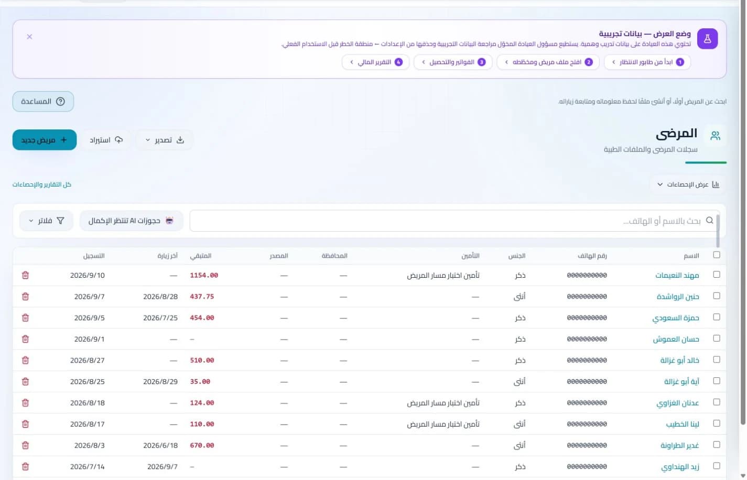The image size is (747, 480).
Task: Click trash icon for حنين الرواشدة row
Action: pos(25,297)
